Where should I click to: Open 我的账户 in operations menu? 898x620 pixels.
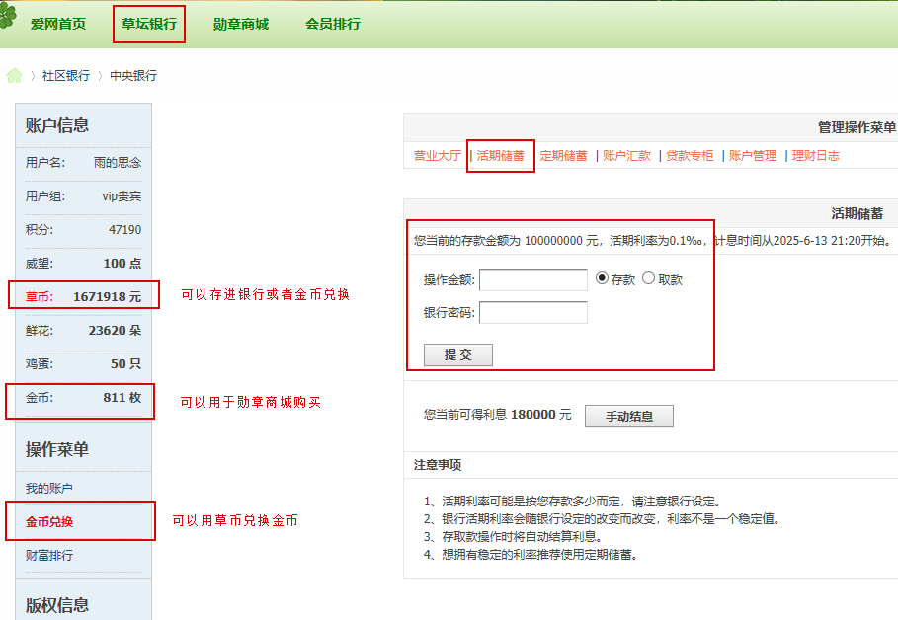(x=49, y=489)
